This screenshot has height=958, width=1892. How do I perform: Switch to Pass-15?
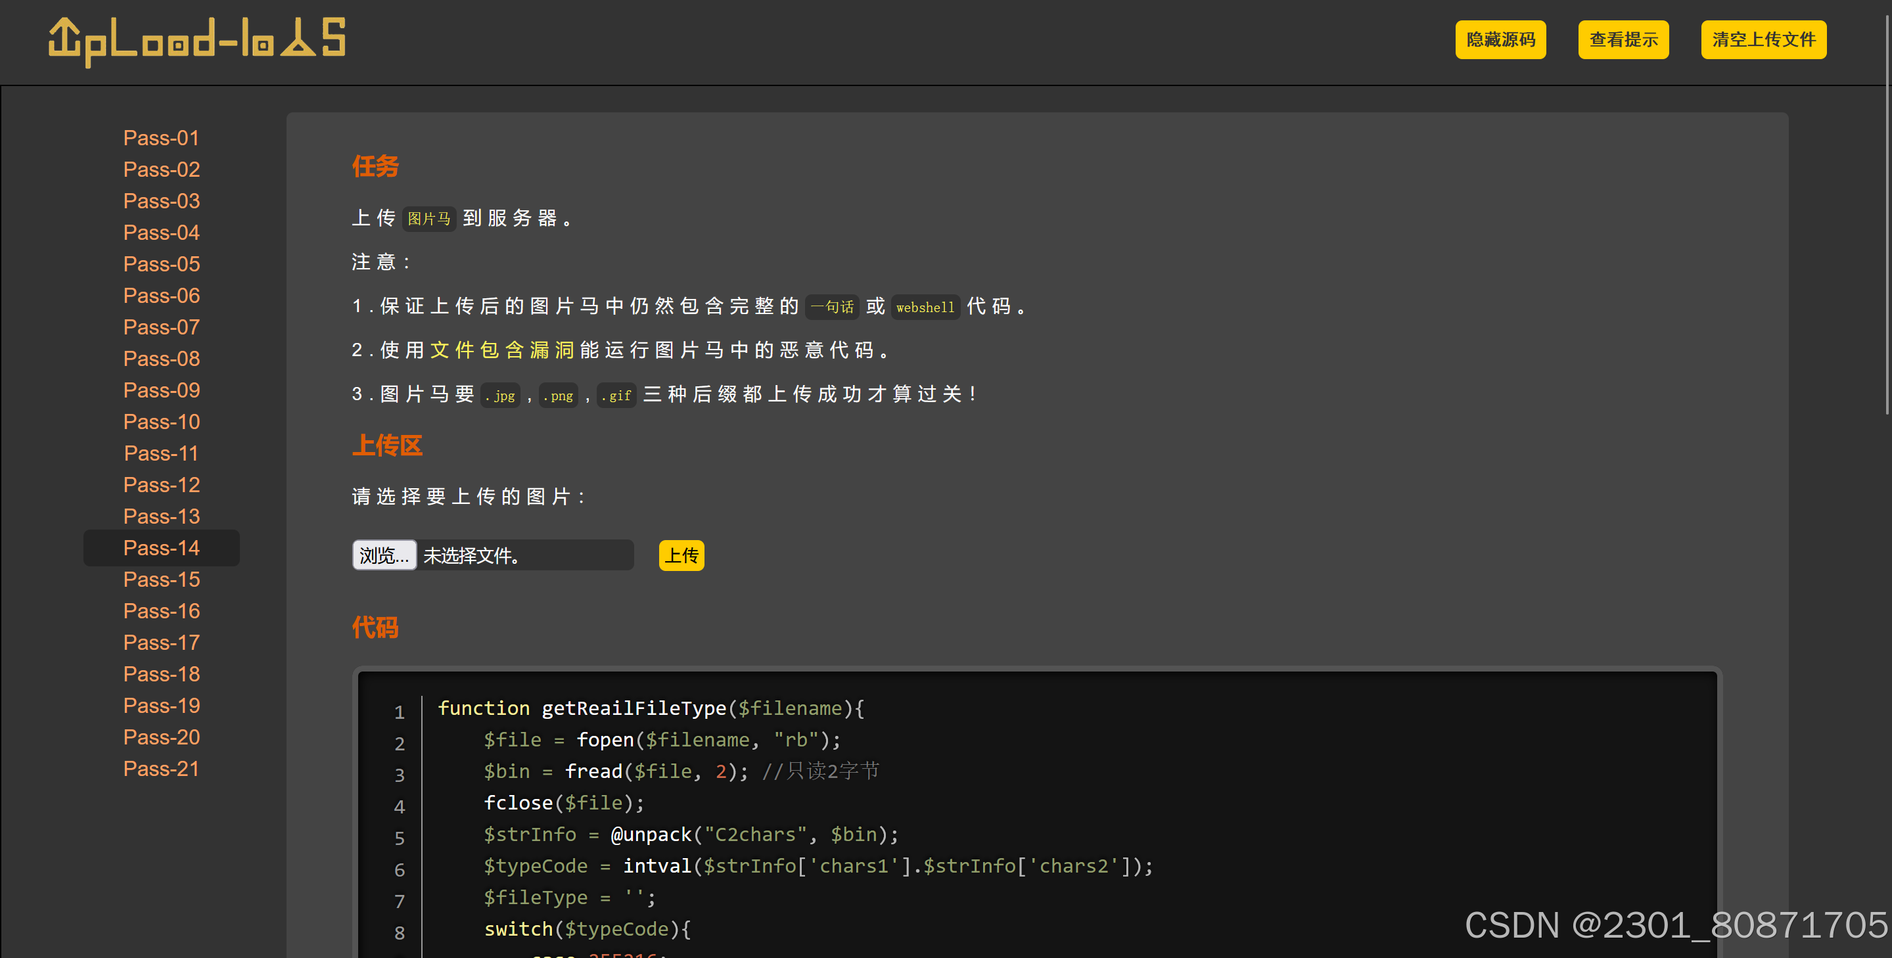coord(161,580)
